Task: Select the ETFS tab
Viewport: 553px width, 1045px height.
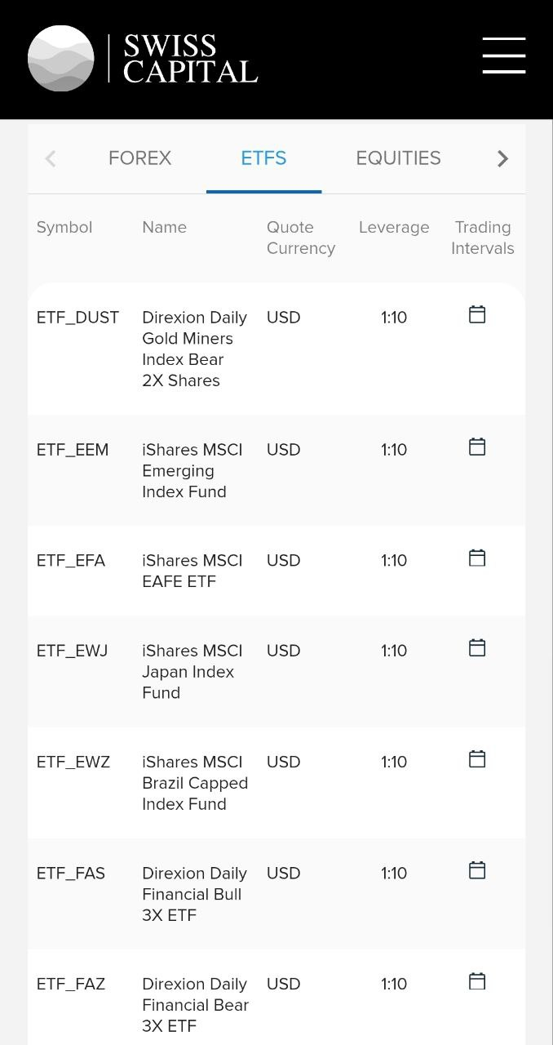Action: click(x=263, y=158)
